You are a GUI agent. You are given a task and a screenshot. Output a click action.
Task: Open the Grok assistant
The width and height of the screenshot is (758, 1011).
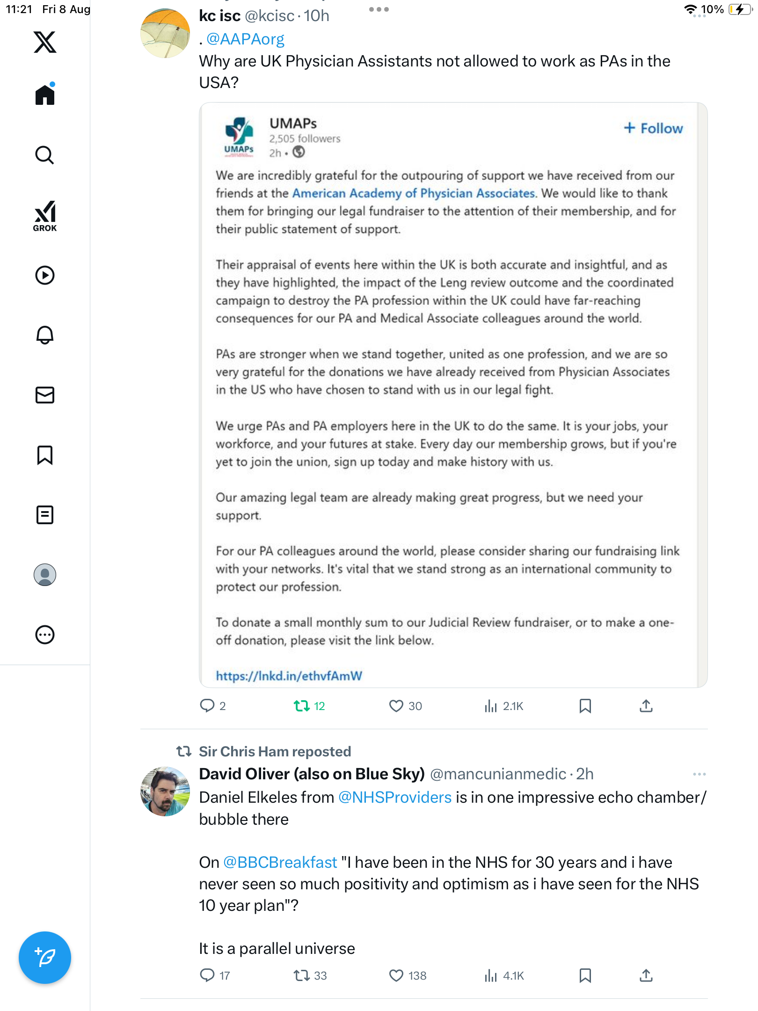point(45,216)
